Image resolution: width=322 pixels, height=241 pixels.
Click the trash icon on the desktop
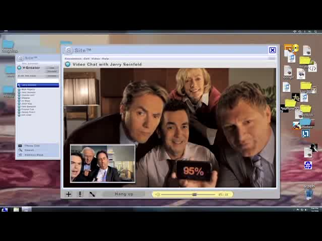(309, 195)
